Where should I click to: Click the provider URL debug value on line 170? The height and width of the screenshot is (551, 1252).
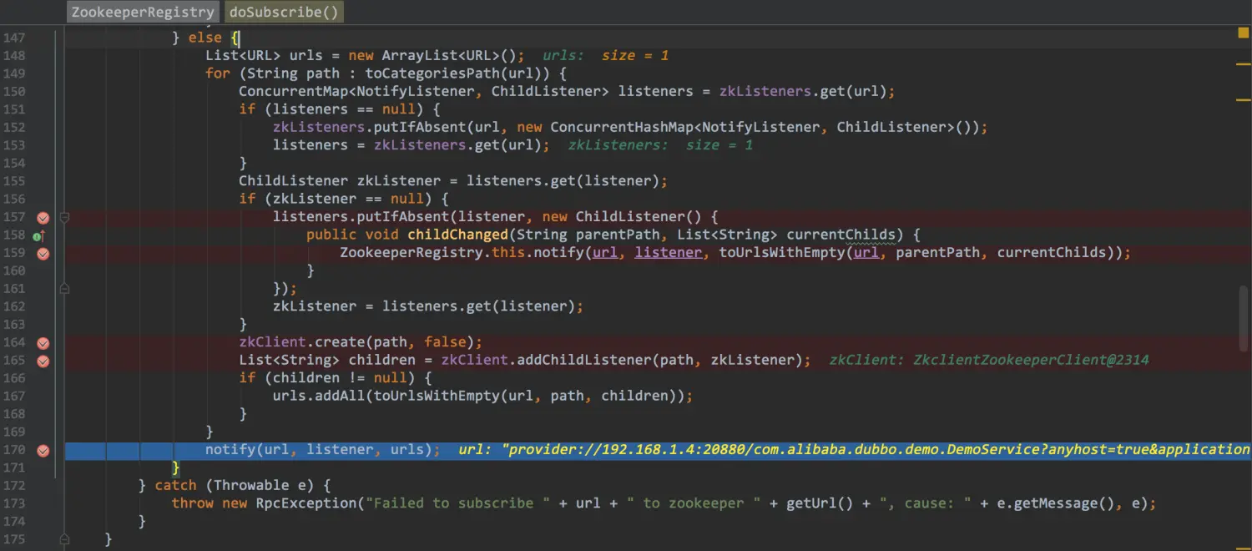click(876, 449)
